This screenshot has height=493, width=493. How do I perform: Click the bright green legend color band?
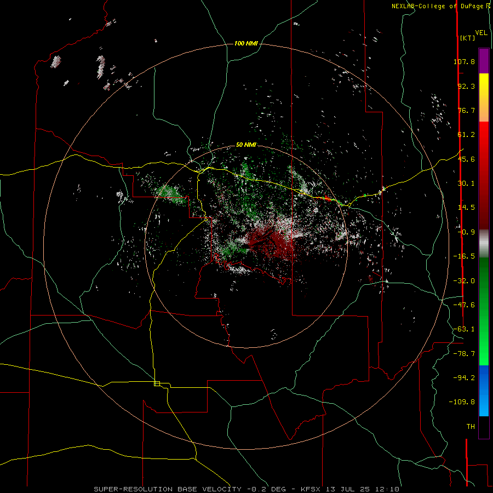[484, 311]
